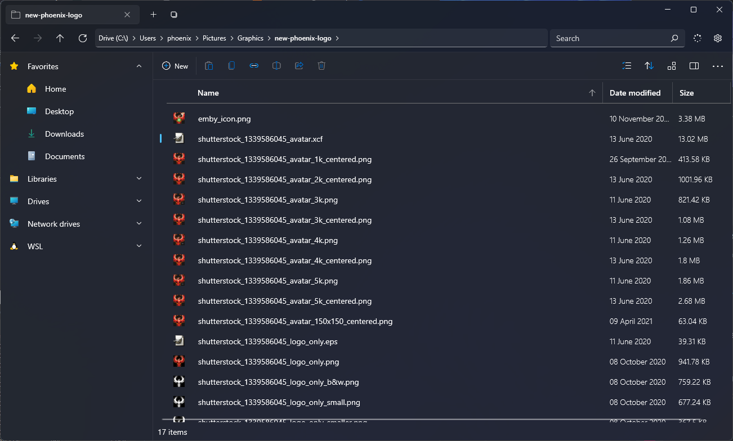Click the Paste icon in the toolbar
Screen dimensions: 733x441
click(x=209, y=66)
